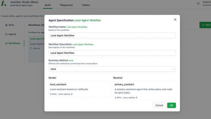Confirm with the OK button

[x=171, y=105]
